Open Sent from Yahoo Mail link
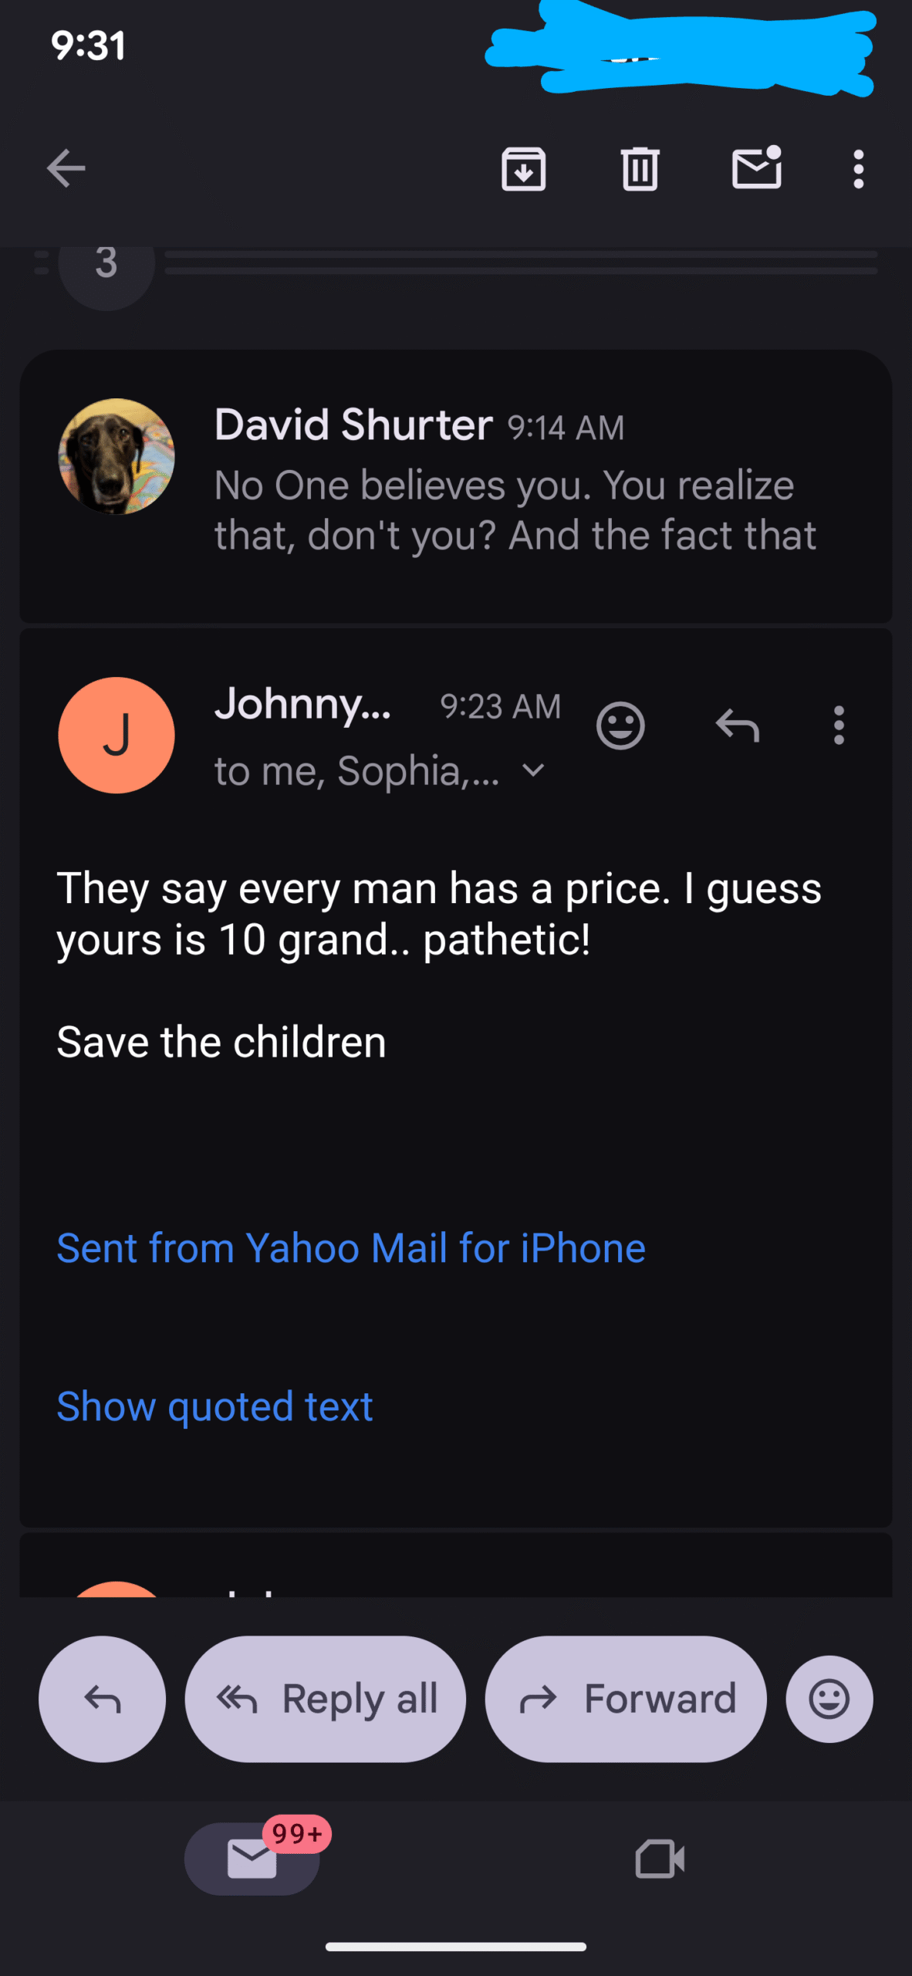 (351, 1247)
